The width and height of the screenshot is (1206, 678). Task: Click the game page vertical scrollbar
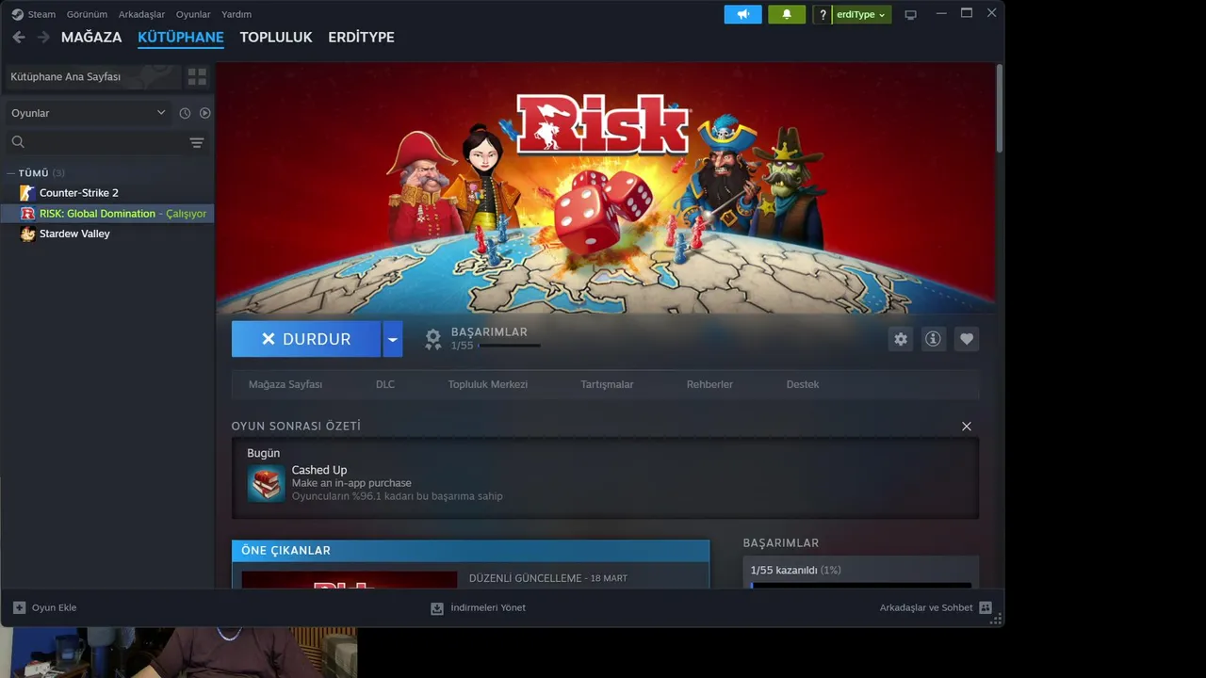click(x=999, y=108)
